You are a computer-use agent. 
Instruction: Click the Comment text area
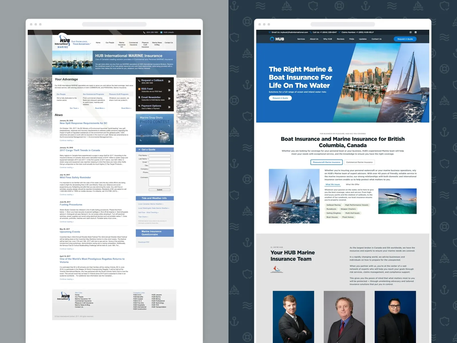tap(160, 181)
